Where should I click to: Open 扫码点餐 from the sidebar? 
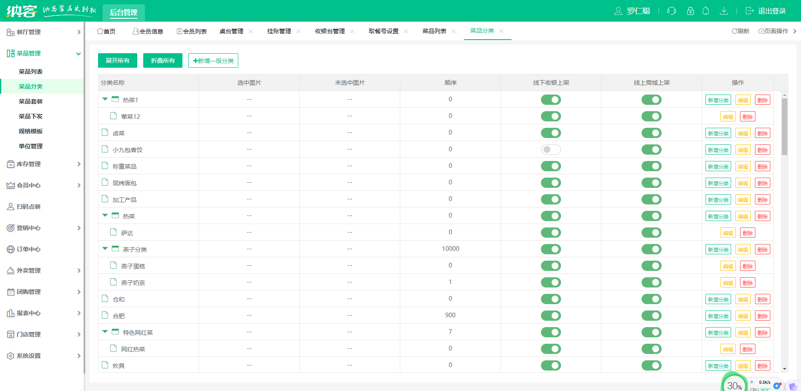click(x=29, y=207)
